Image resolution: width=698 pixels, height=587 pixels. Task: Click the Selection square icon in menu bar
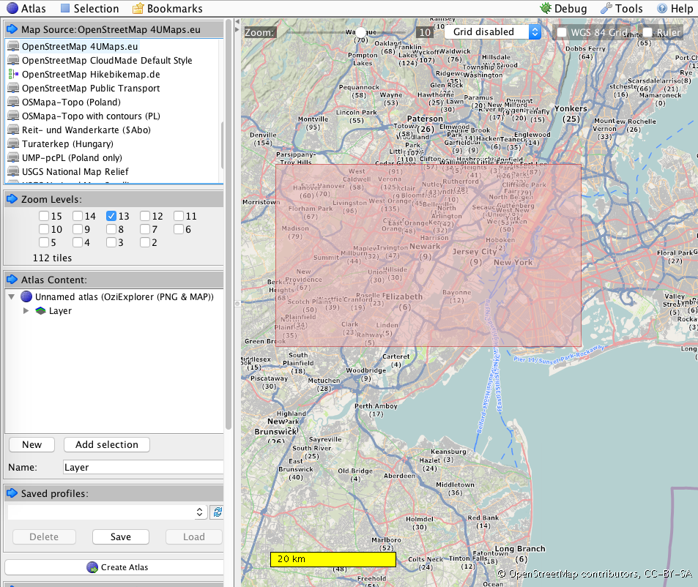65,9
